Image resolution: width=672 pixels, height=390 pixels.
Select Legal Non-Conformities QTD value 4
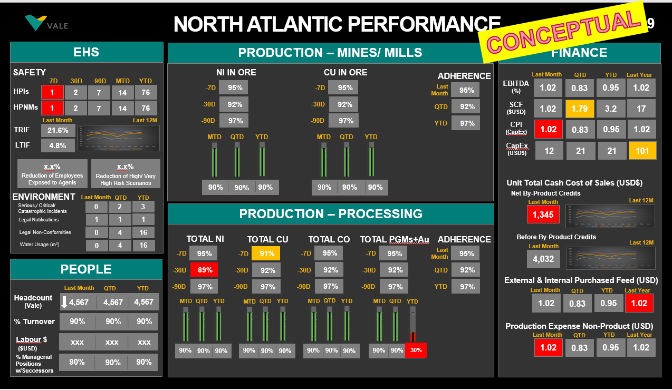point(120,232)
